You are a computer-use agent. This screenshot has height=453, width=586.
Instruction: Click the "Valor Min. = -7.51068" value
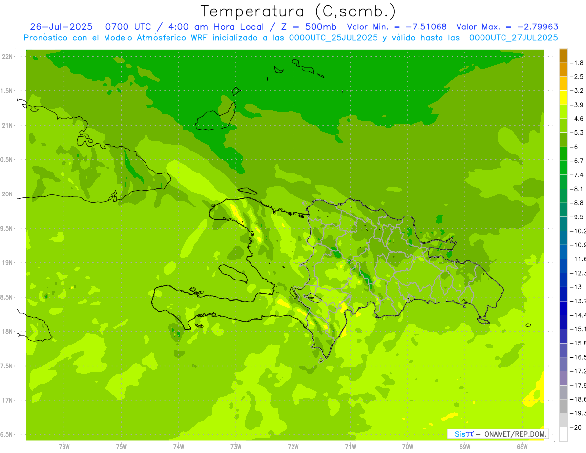397,27
